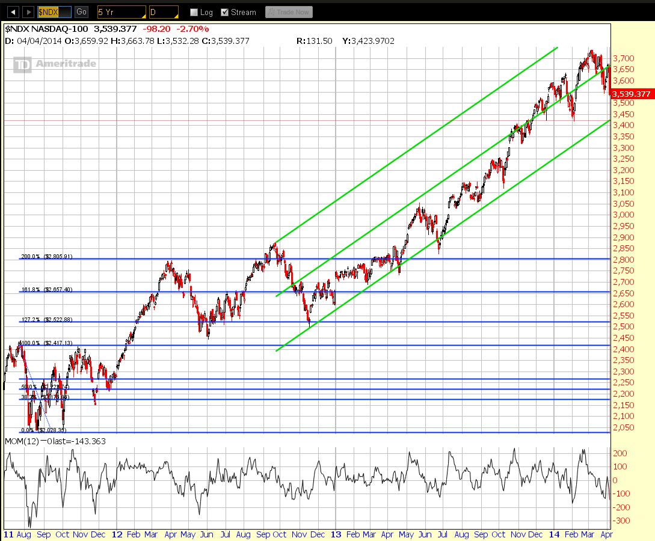
Task: Click the 200 momentum axis label
Action: (620, 453)
